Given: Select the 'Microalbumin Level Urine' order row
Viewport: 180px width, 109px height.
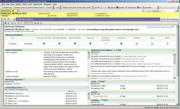Looking at the screenshot, I should (x=46, y=93).
